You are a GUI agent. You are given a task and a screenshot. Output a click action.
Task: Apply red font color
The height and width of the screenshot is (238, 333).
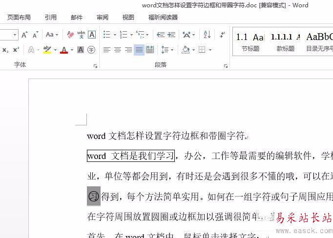(64, 50)
